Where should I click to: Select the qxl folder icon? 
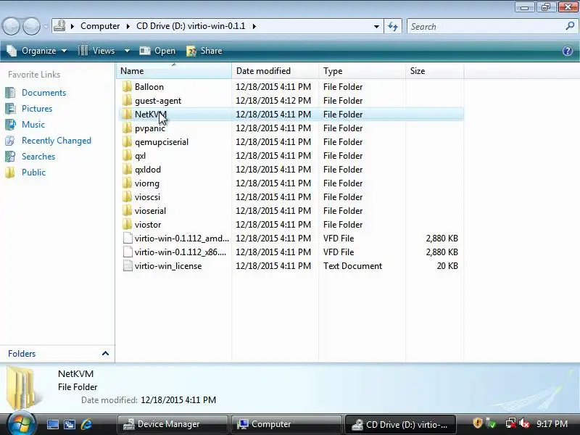pos(127,156)
